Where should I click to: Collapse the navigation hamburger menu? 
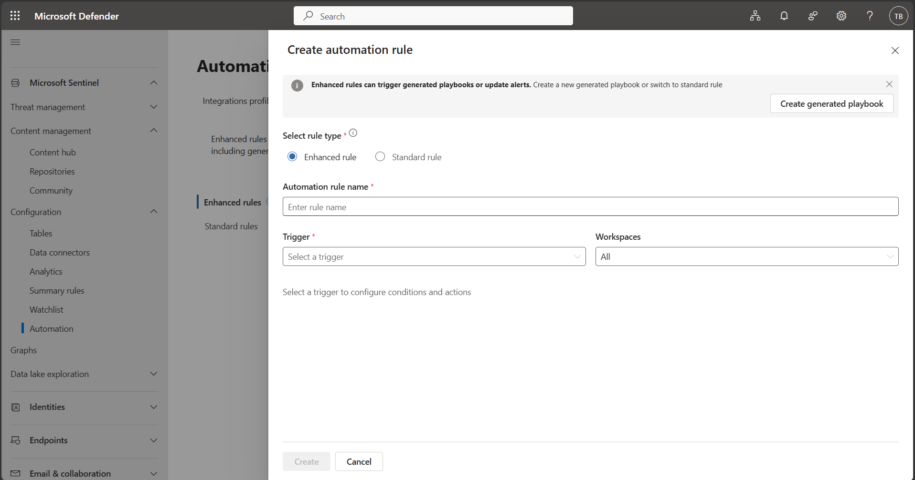[x=15, y=42]
